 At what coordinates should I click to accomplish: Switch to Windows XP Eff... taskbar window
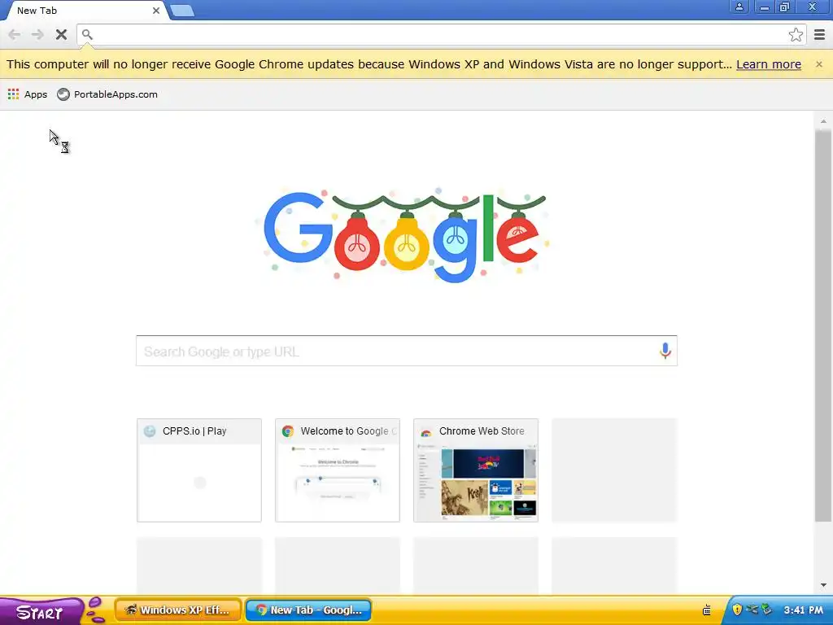point(178,610)
